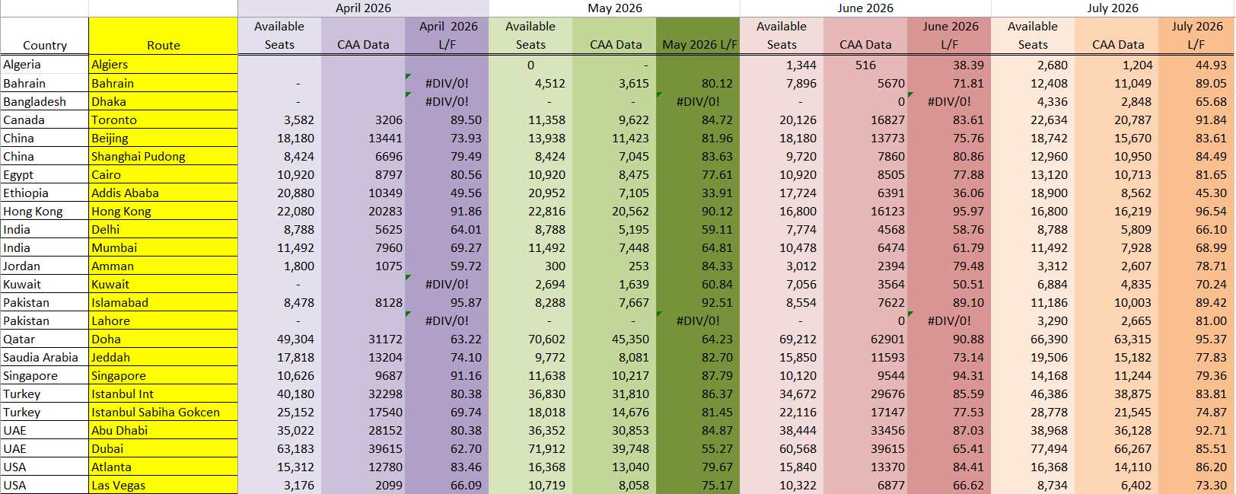Select the Algiers route cell
Screen dimensions: 1236x494
[164, 65]
